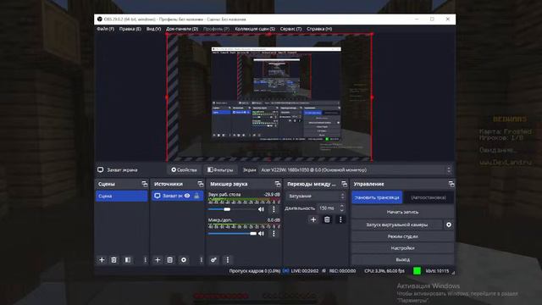Pop out the Микшер звука dock panel
This screenshot has width=542, height=305.
[278, 184]
